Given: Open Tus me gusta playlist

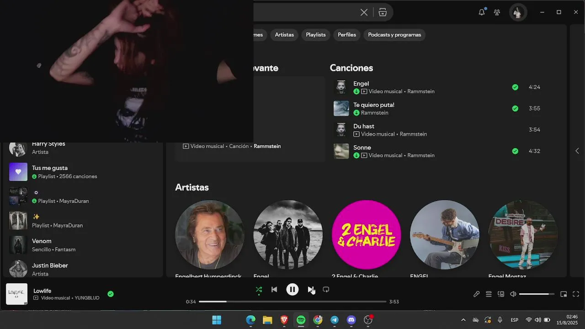Looking at the screenshot, I should pyautogui.click(x=83, y=172).
